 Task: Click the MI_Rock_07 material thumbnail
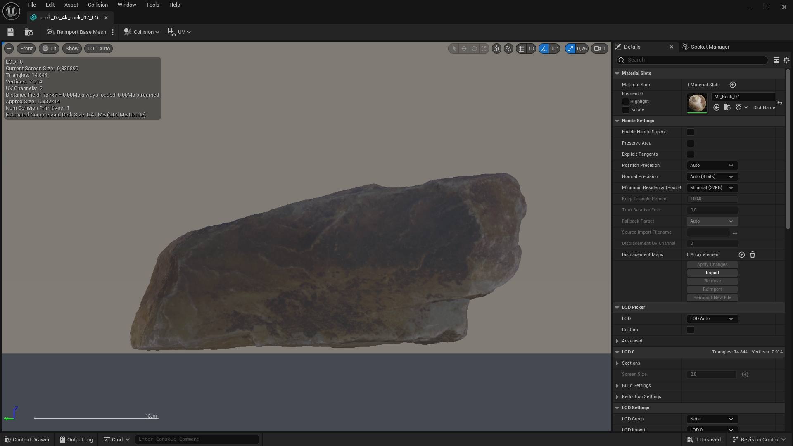click(697, 103)
